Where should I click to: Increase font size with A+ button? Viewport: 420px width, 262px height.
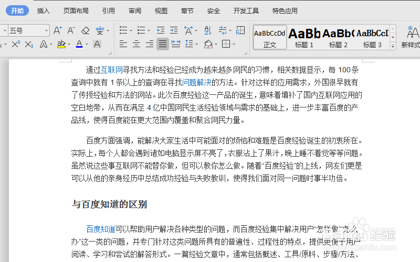[x=58, y=30]
